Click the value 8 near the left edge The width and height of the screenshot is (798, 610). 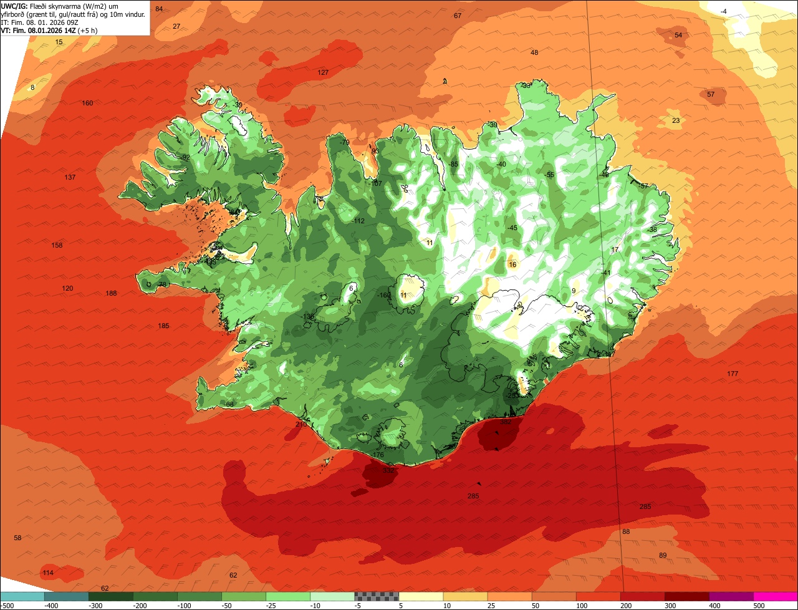click(32, 87)
